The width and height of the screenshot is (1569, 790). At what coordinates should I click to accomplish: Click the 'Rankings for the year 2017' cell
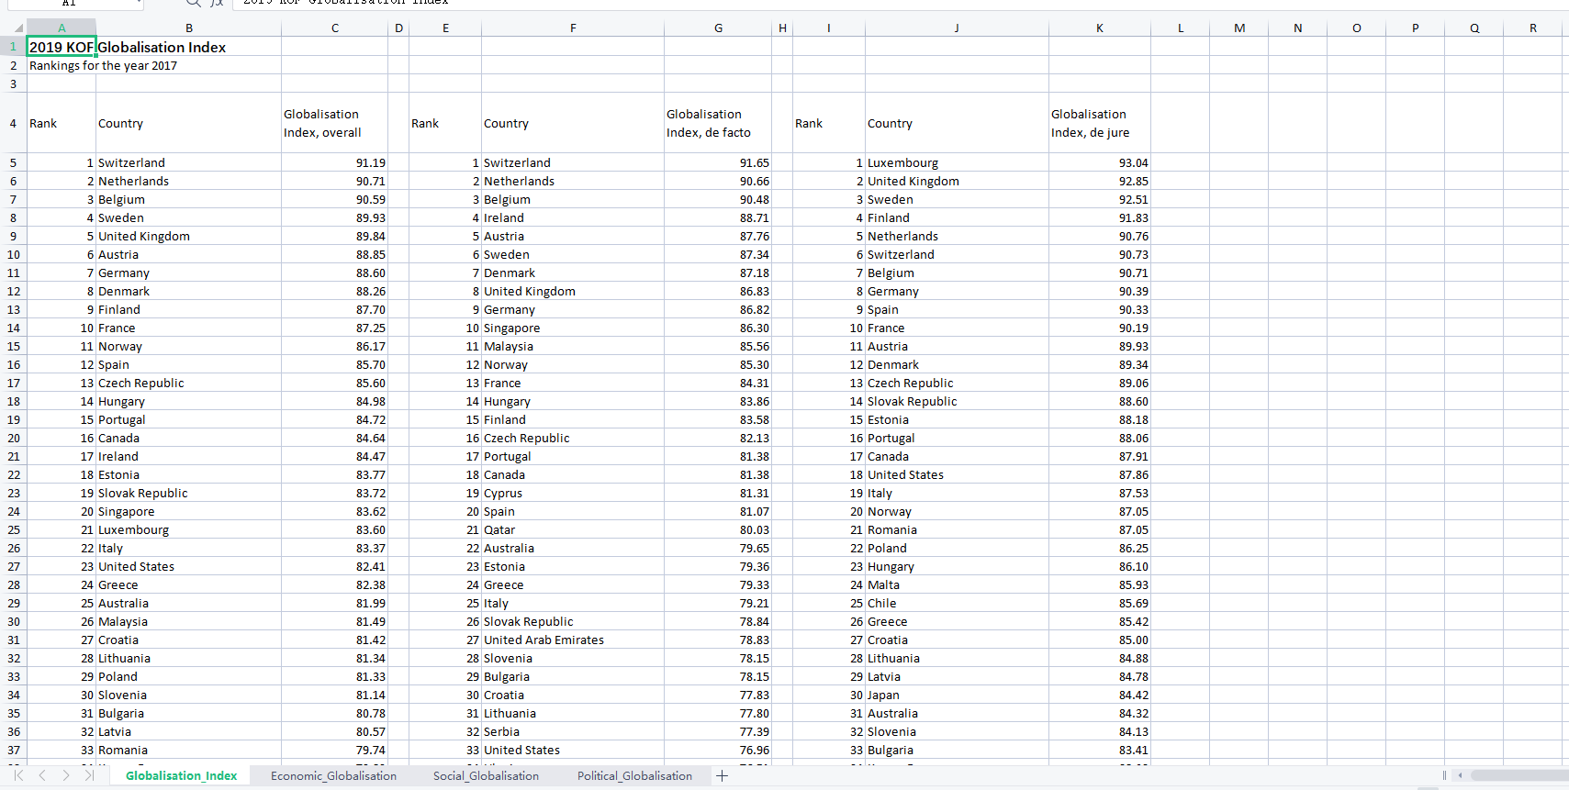tap(62, 65)
